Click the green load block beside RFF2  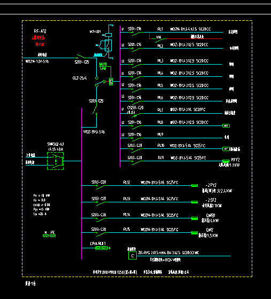[x=226, y=161]
